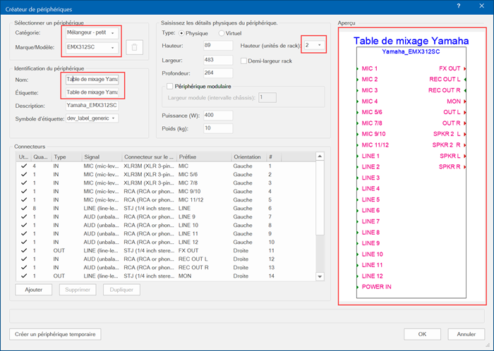
Task: Confirm with the OK button
Action: (422, 334)
